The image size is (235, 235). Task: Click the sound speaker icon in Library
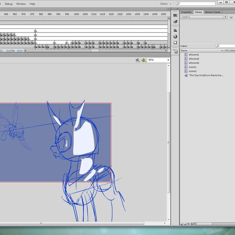tap(186, 75)
